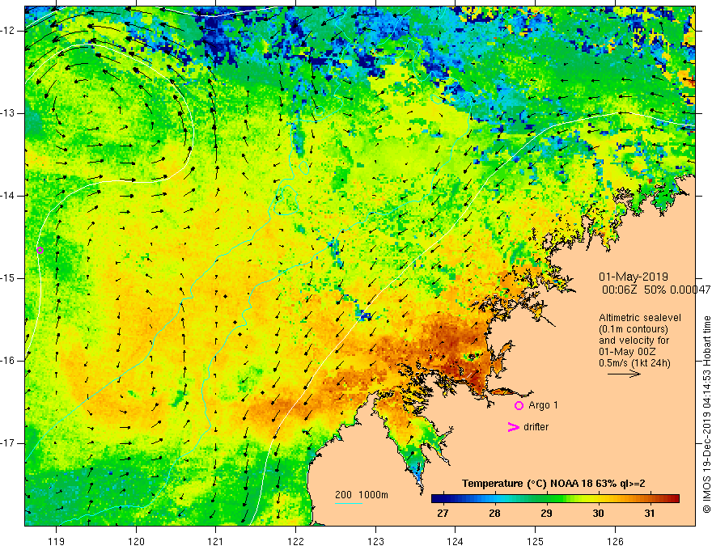Click the 'Altimetric sealevel' label
The height and width of the screenshot is (550, 712).
click(640, 318)
